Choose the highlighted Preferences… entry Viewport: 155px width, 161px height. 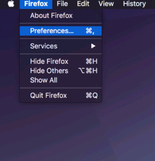tap(61, 31)
